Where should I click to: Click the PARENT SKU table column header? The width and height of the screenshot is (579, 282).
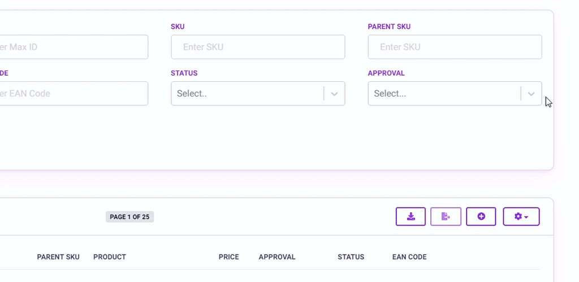pyautogui.click(x=58, y=257)
